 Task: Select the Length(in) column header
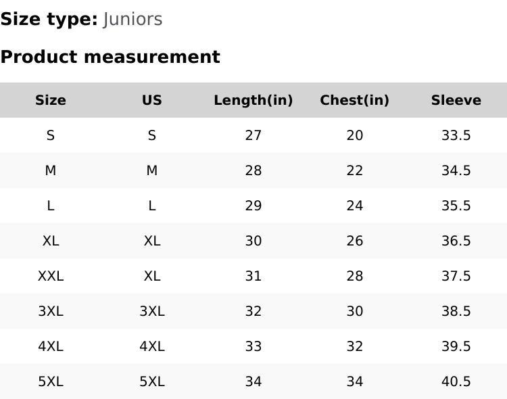click(x=254, y=100)
